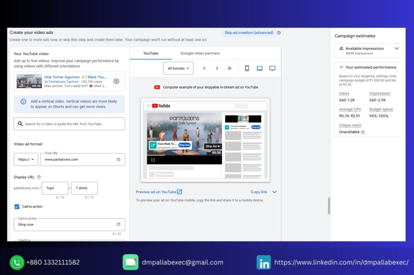Click the previous format arrow
Image resolution: width=414 pixels, height=275 pixels.
click(205, 68)
